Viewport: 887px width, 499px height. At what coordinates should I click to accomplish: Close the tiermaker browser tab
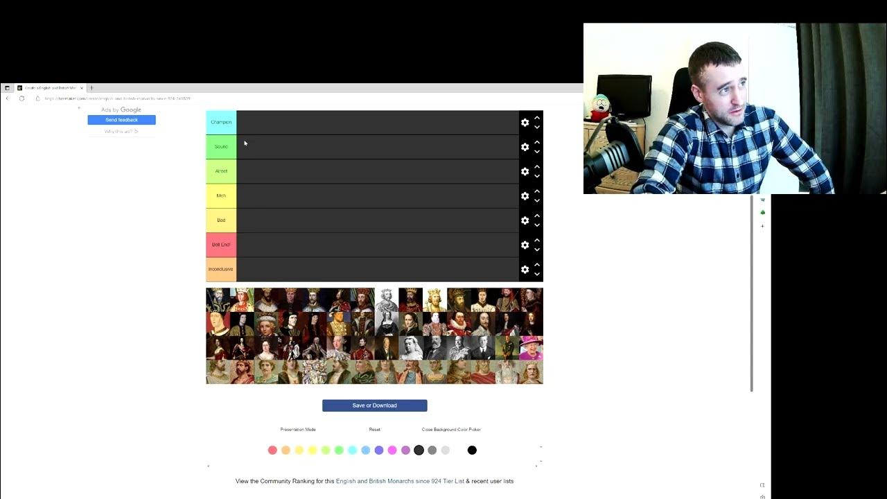click(81, 88)
